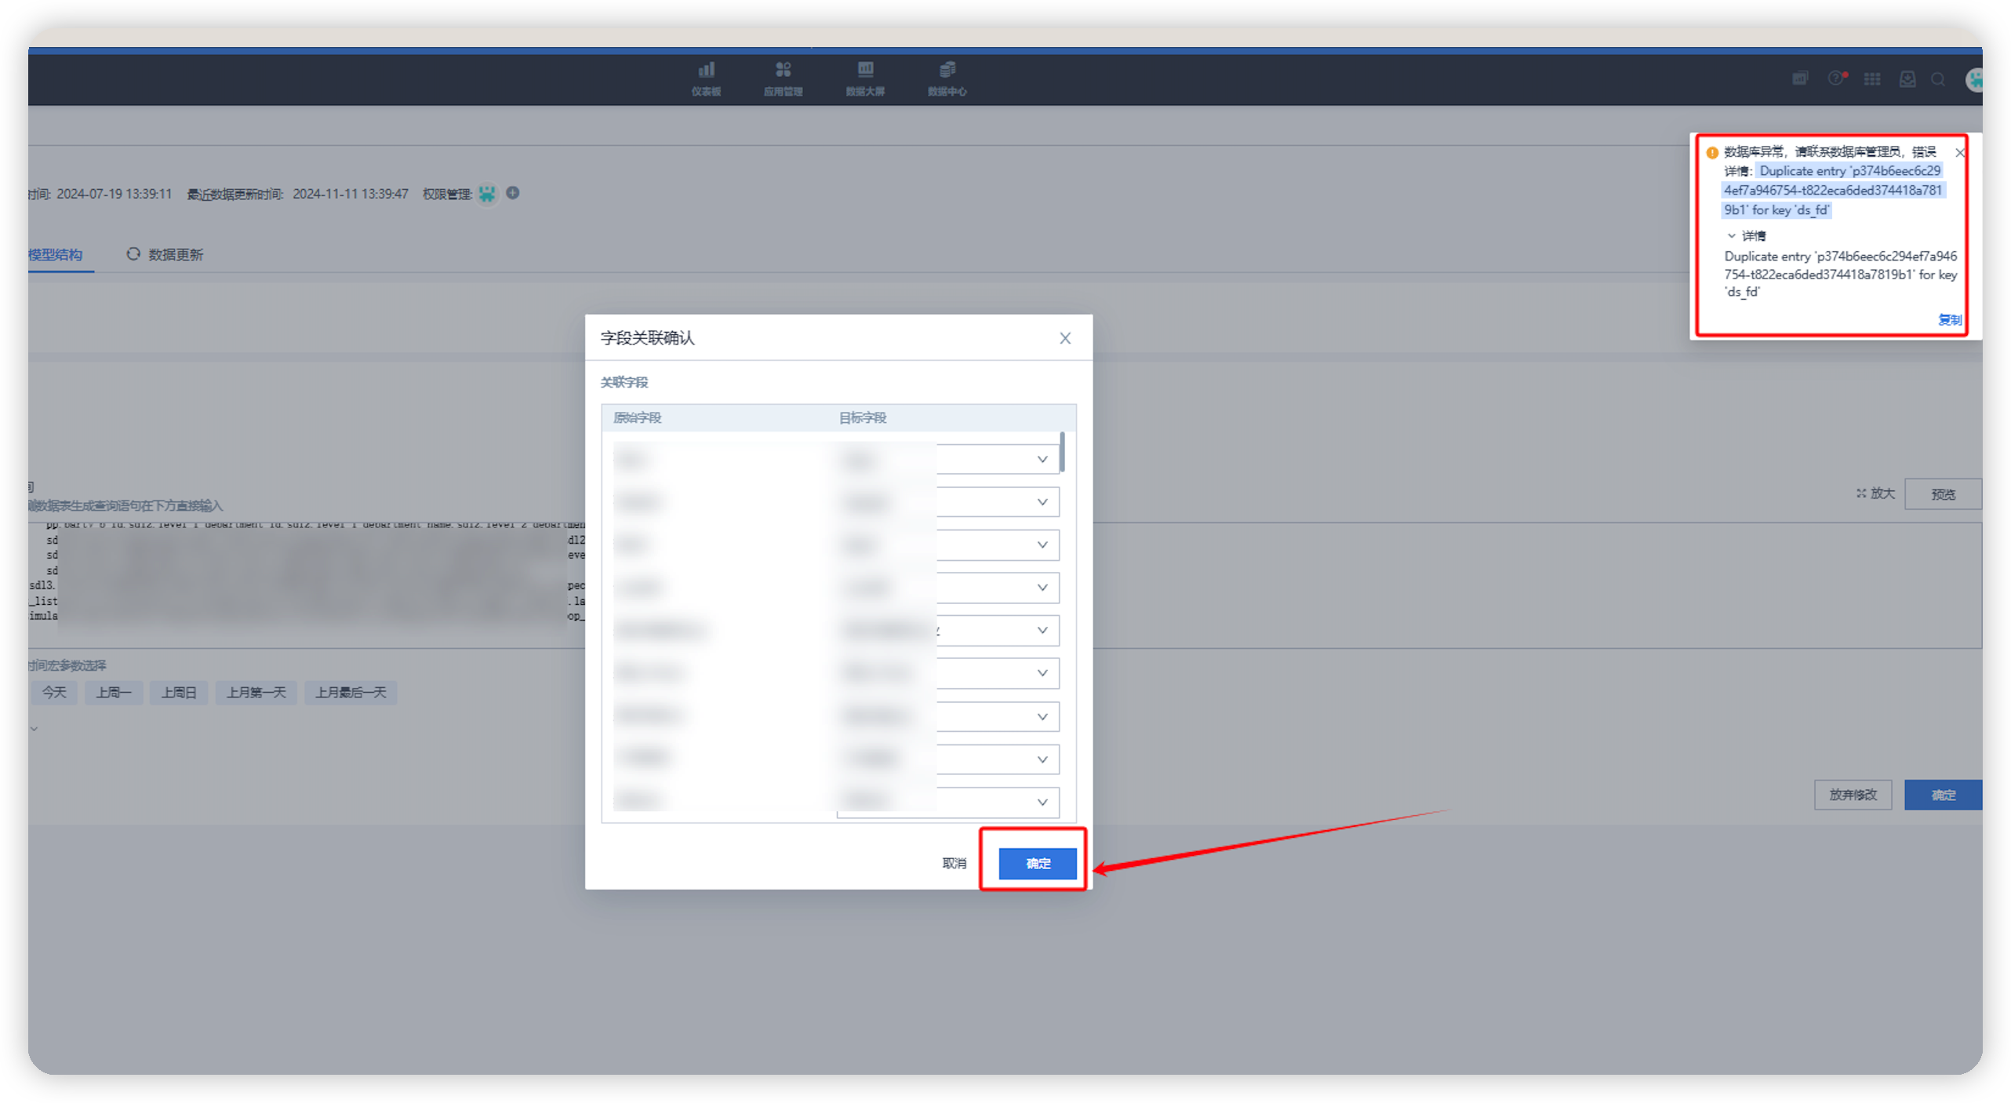
Task: Click the help icon with red dot
Action: tap(1837, 78)
